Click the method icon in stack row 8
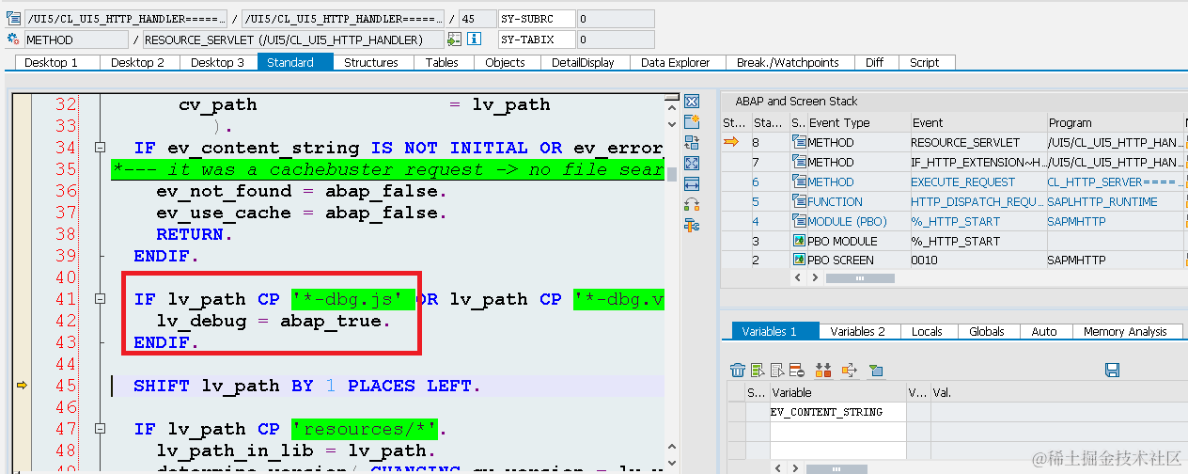The height and width of the screenshot is (474, 1188). point(799,143)
